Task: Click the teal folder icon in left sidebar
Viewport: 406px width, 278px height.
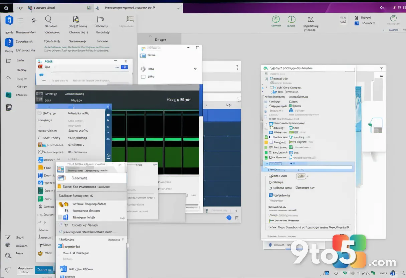Action: [x=8, y=95]
